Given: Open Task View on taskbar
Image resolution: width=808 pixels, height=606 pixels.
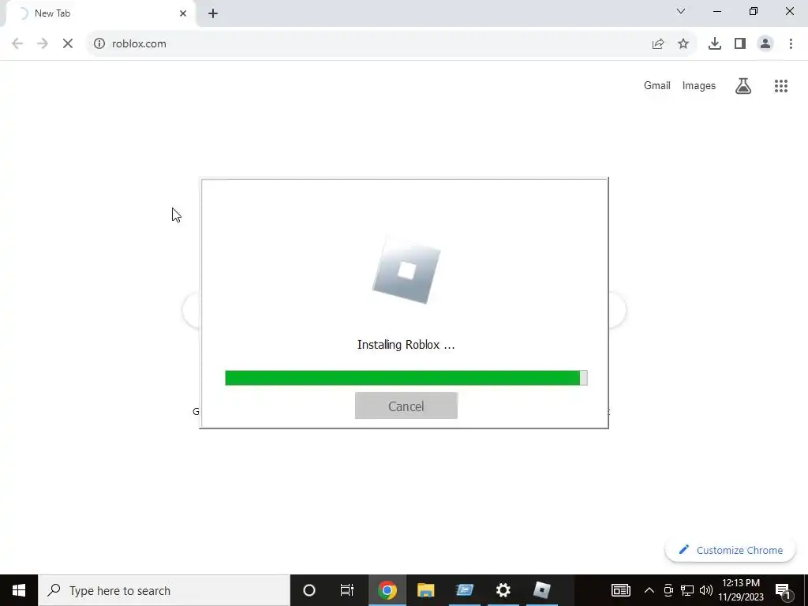Looking at the screenshot, I should pyautogui.click(x=347, y=590).
